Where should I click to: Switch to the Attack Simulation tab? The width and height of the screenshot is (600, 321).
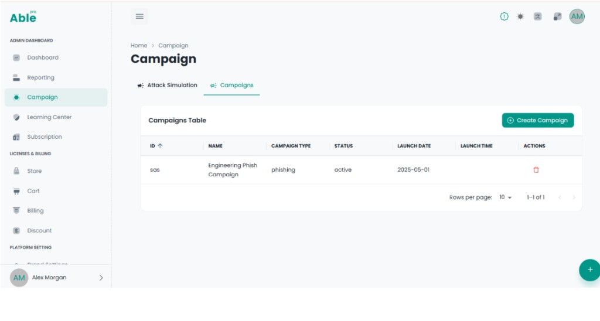click(x=167, y=86)
